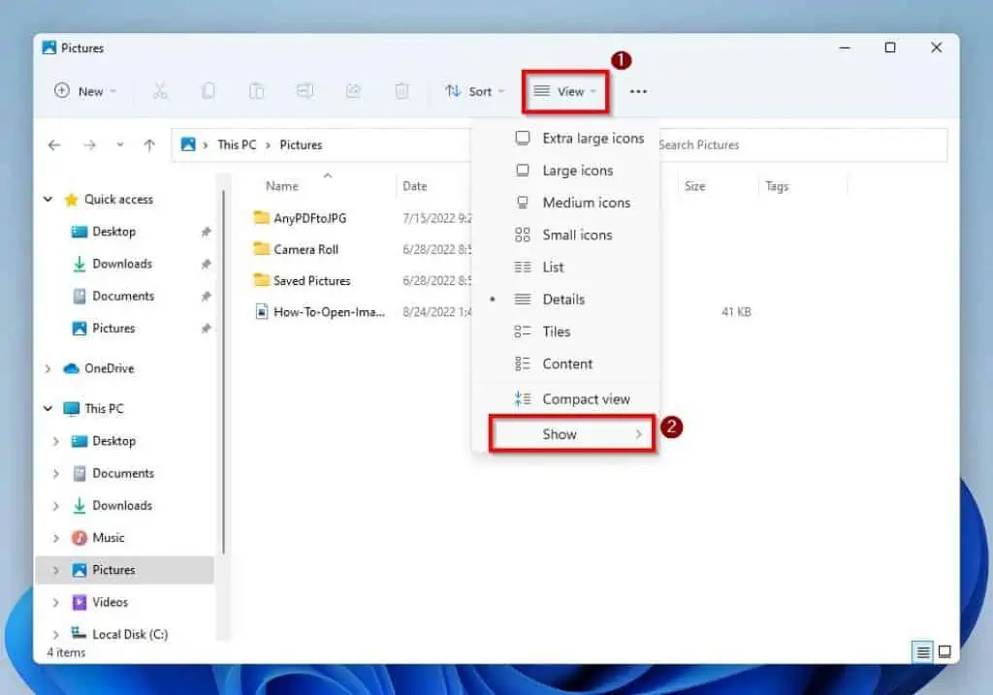Click pin icon next to Downloads
The height and width of the screenshot is (695, 993).
pos(206,264)
